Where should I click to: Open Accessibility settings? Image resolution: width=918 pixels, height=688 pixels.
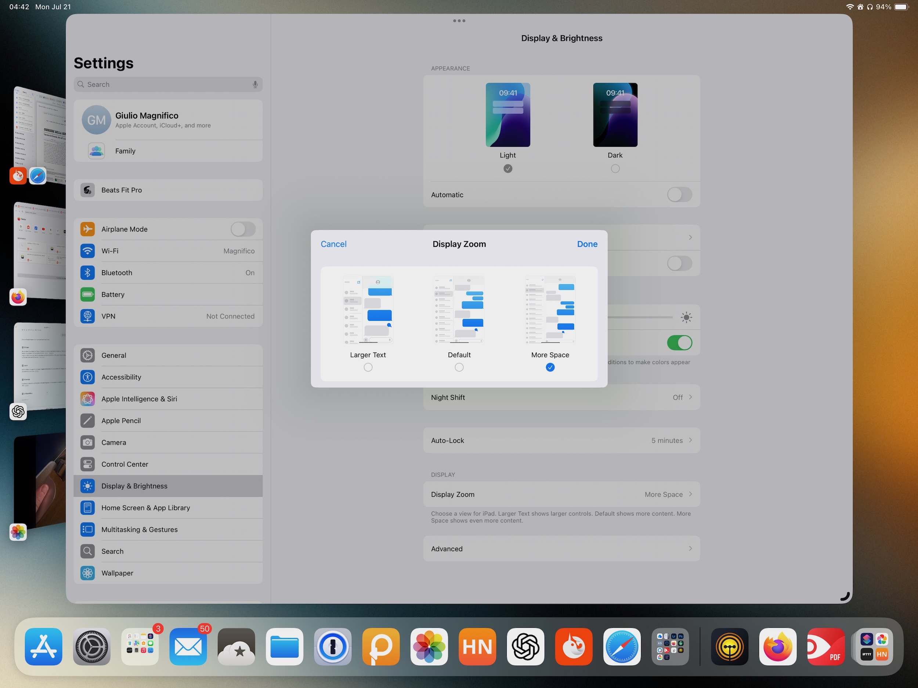[x=168, y=377]
